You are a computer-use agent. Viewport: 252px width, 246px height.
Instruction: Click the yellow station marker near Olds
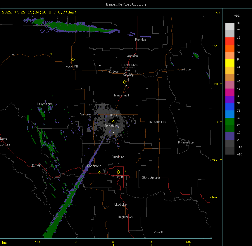point(113,122)
